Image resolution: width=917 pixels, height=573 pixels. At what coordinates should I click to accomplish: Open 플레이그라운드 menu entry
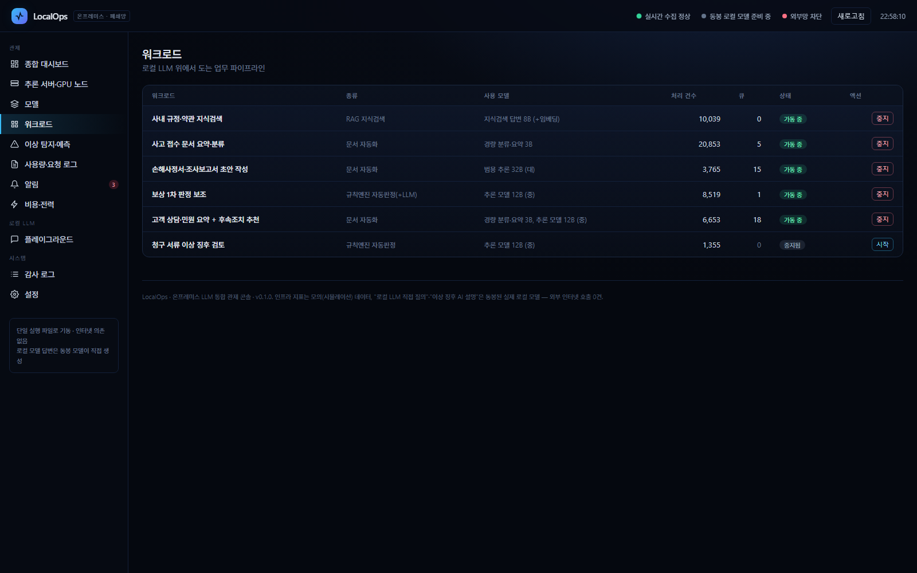point(64,240)
